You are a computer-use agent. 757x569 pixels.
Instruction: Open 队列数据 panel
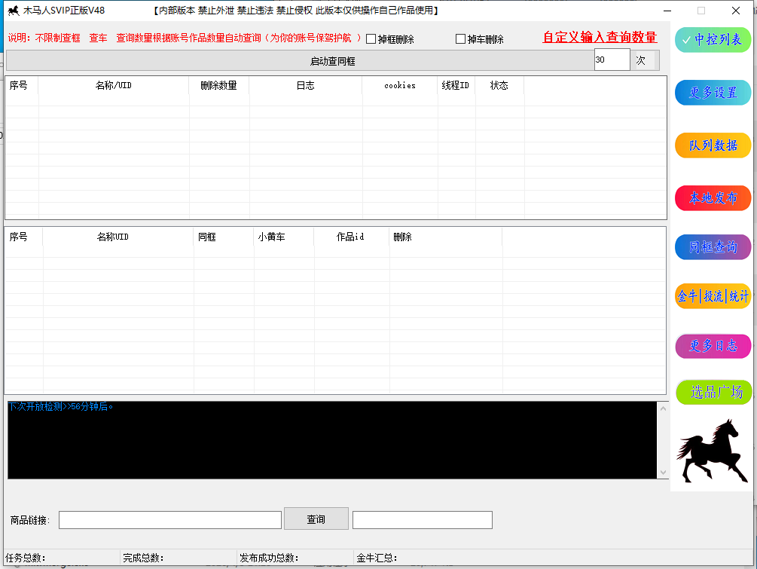tap(713, 145)
